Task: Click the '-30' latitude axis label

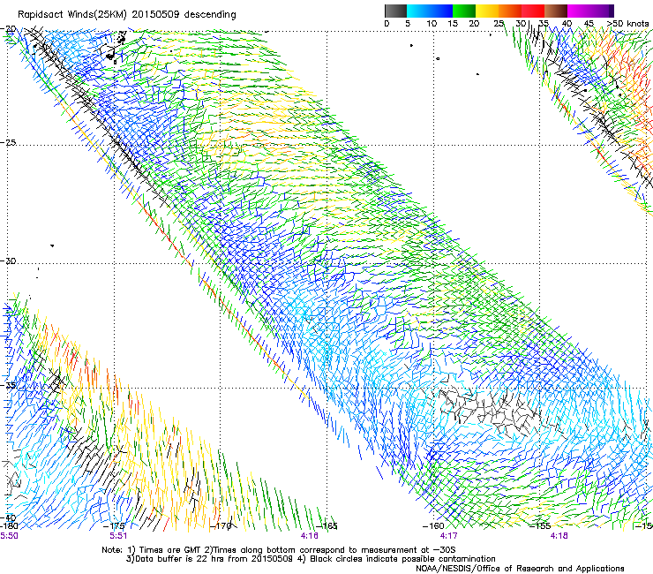Action: point(8,261)
